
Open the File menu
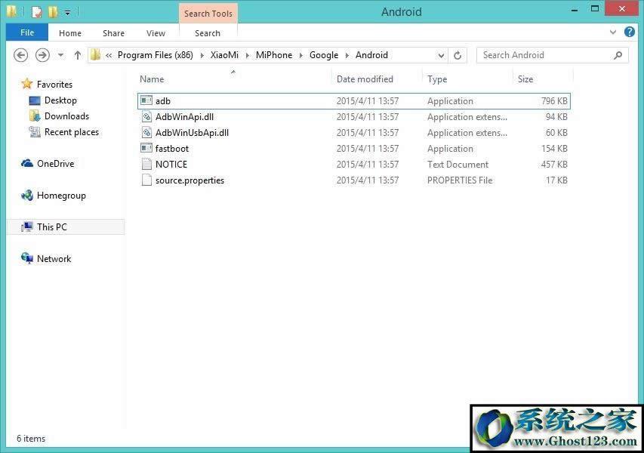click(x=27, y=33)
